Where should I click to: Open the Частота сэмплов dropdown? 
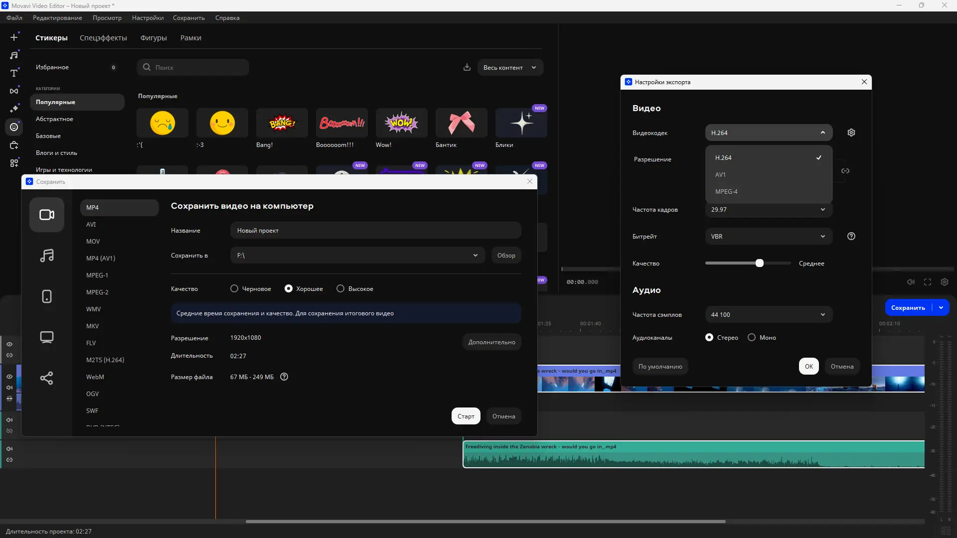tap(769, 314)
